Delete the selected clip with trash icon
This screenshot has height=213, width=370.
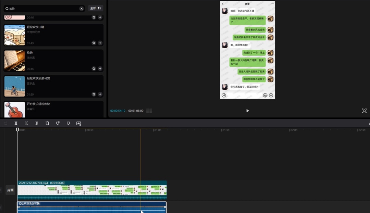pos(47,123)
